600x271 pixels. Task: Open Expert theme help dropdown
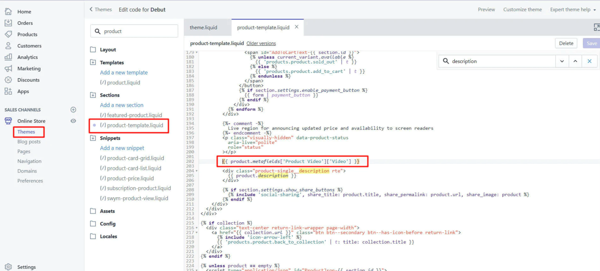pyautogui.click(x=573, y=9)
